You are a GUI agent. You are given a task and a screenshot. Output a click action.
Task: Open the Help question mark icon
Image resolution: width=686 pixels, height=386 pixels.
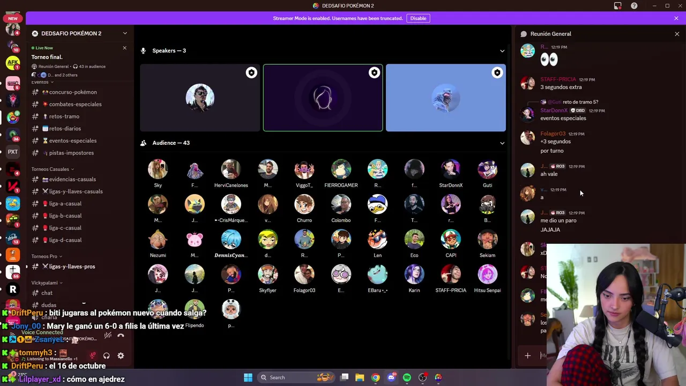click(x=634, y=6)
